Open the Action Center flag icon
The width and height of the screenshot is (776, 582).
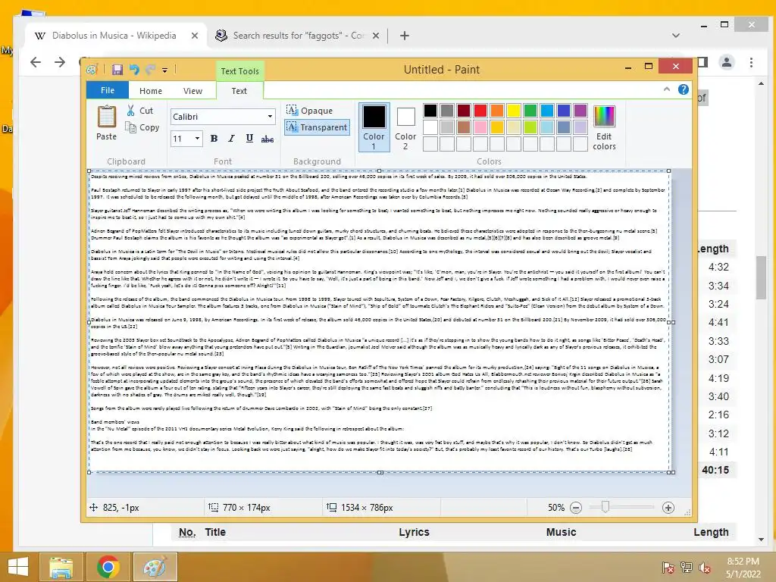(668, 568)
